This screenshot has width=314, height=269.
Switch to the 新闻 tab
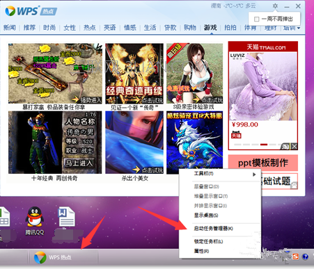pyautogui.click(x=10, y=28)
